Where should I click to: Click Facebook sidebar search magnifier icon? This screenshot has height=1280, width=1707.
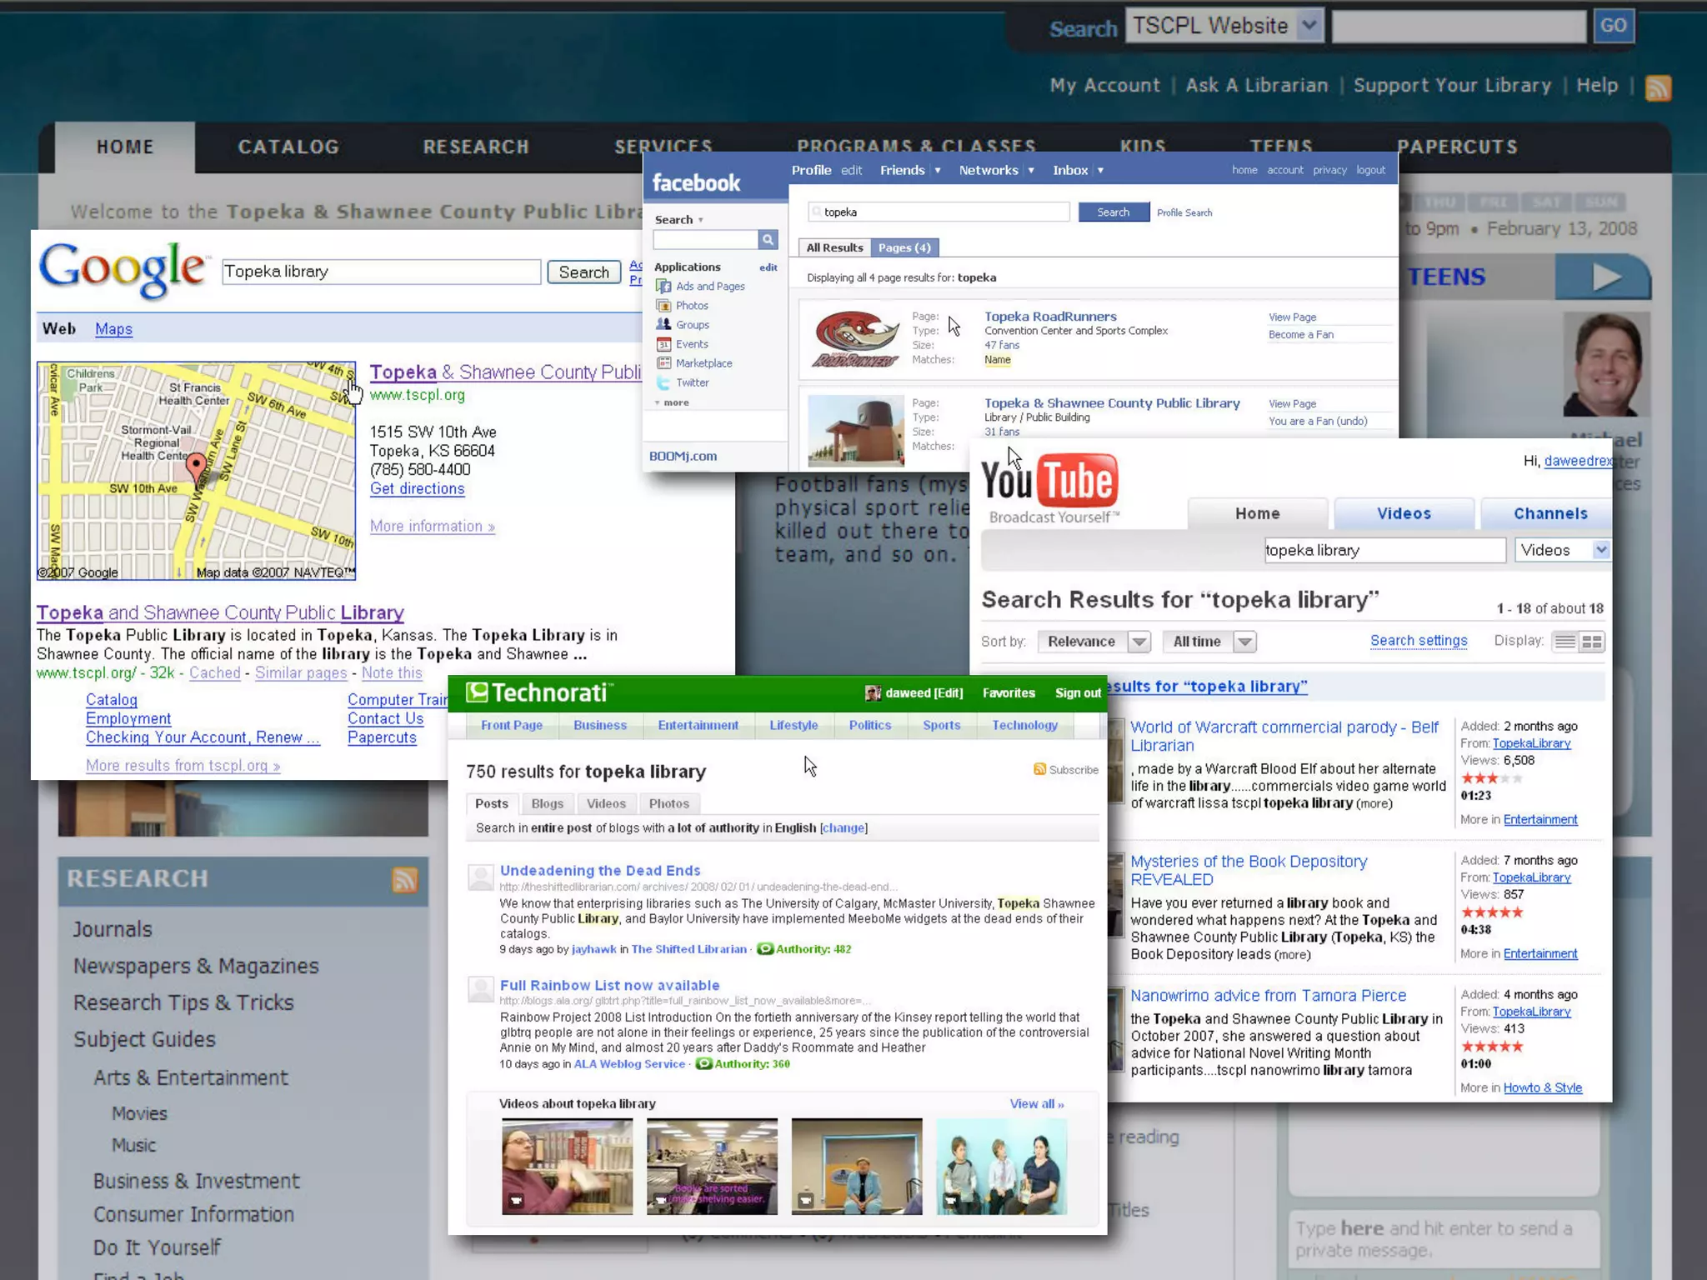768,240
